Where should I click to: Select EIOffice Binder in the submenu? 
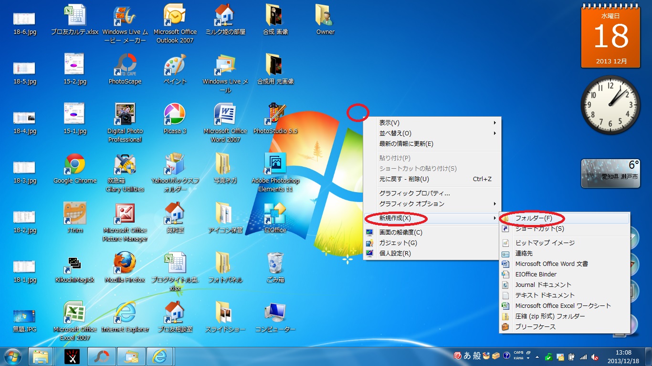click(x=565, y=274)
